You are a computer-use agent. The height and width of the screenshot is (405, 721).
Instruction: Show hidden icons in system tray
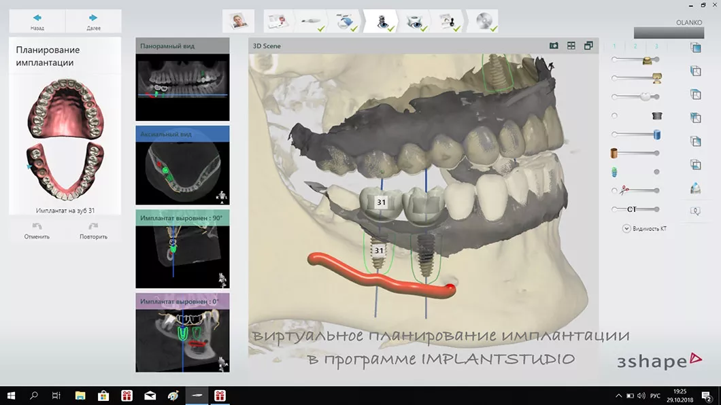coord(618,395)
